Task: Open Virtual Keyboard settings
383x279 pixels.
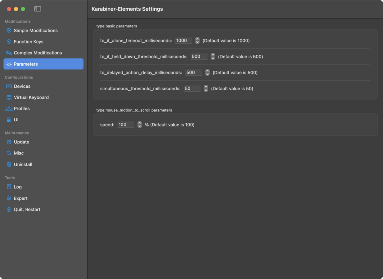Action: 43,97
